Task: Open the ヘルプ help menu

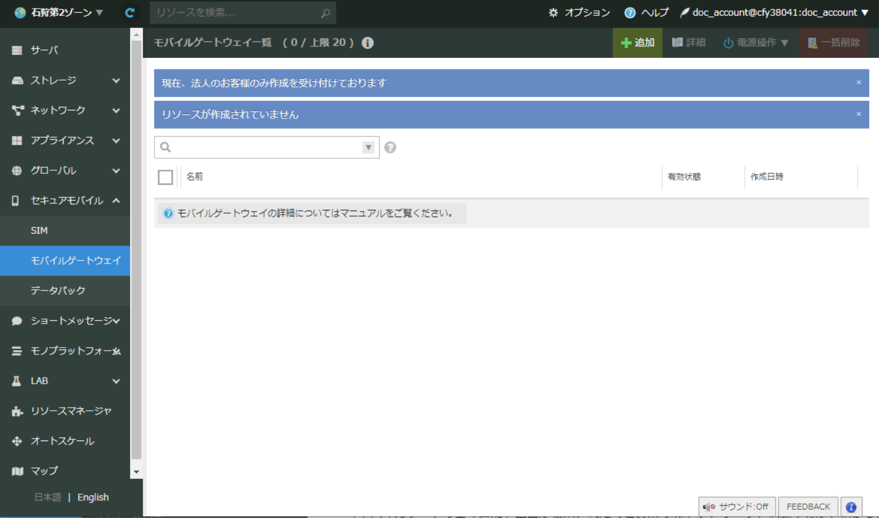Action: (x=646, y=13)
